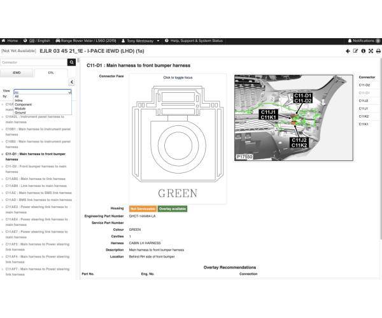This screenshot has width=382, height=318.
Task: Open C11AC : Main harness to BMS link
Action: click(x=38, y=193)
